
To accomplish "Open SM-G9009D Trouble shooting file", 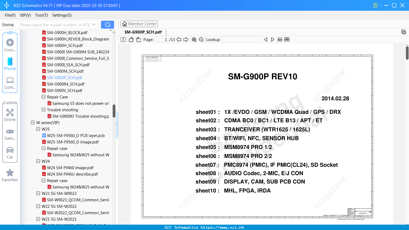I will pos(81,116).
